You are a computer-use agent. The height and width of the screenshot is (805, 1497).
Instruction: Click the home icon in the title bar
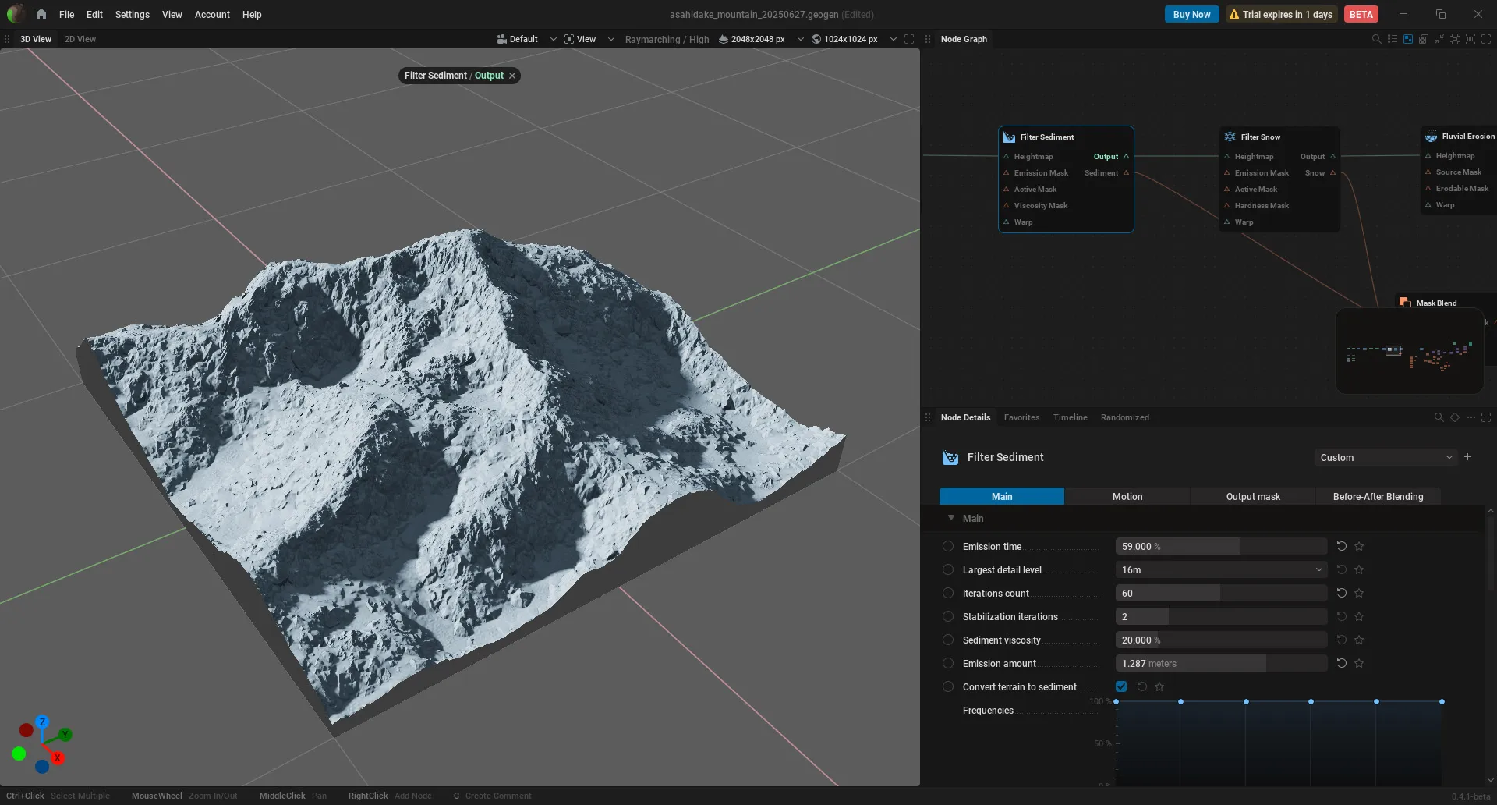point(41,14)
